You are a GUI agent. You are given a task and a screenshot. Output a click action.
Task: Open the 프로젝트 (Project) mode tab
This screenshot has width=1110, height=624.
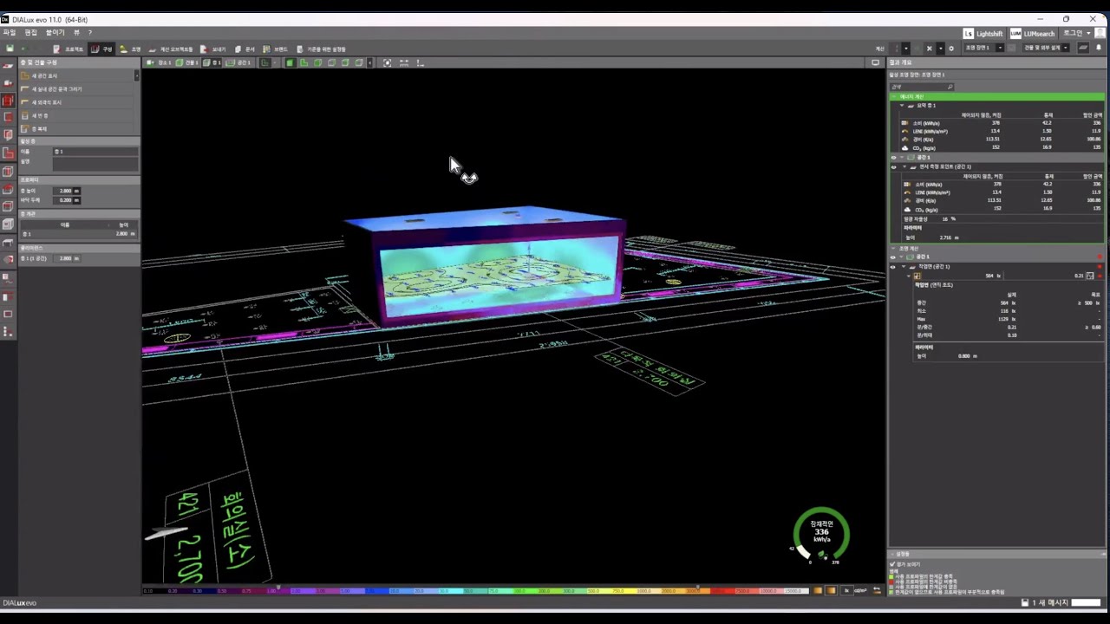[69, 49]
